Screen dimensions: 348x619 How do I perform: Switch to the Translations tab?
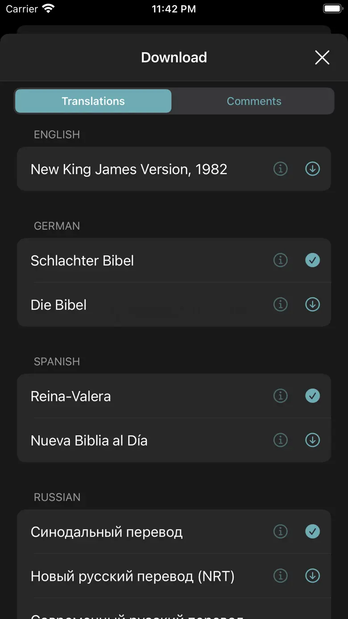point(93,101)
